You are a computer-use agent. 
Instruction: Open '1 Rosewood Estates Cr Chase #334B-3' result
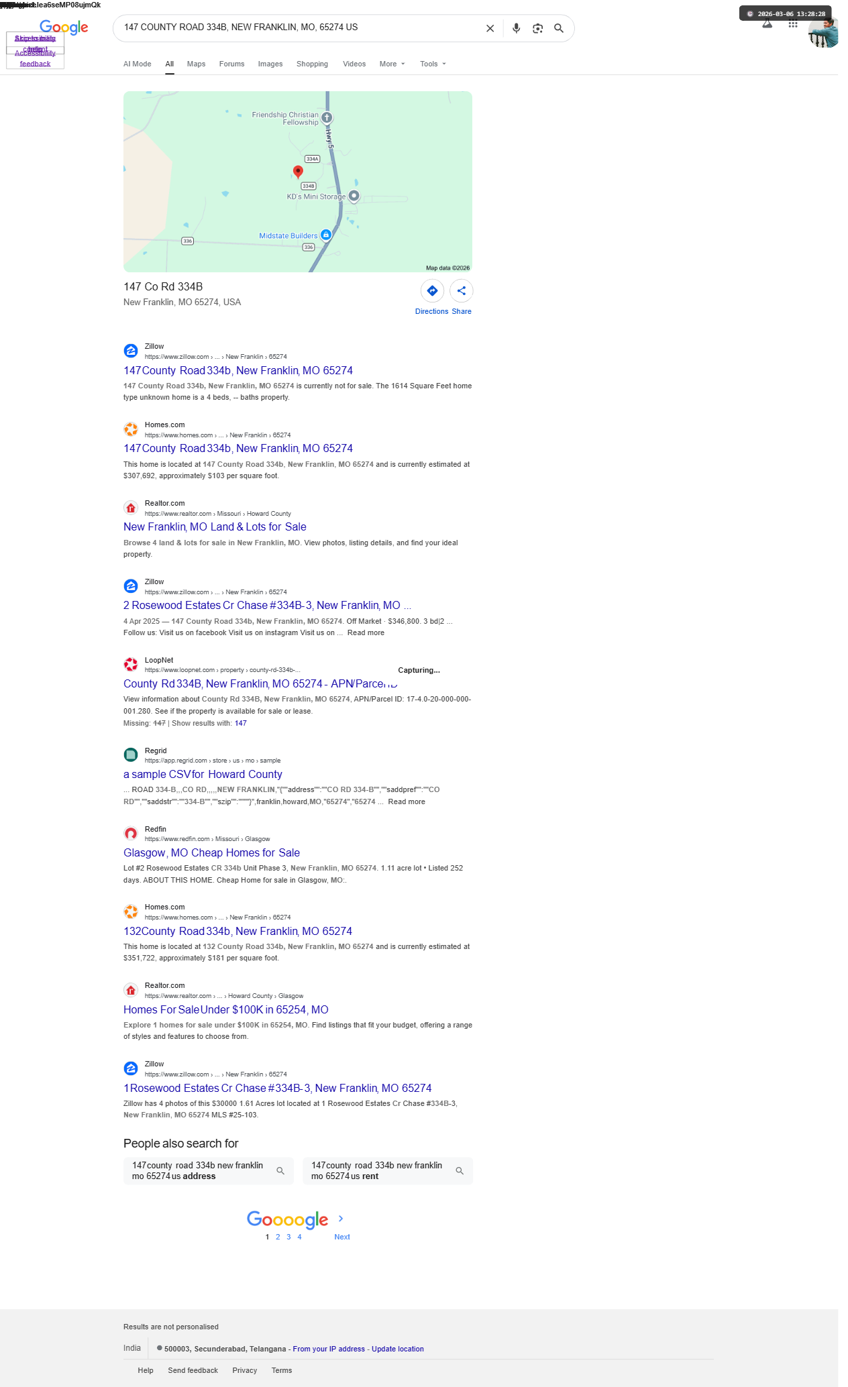click(x=278, y=1089)
